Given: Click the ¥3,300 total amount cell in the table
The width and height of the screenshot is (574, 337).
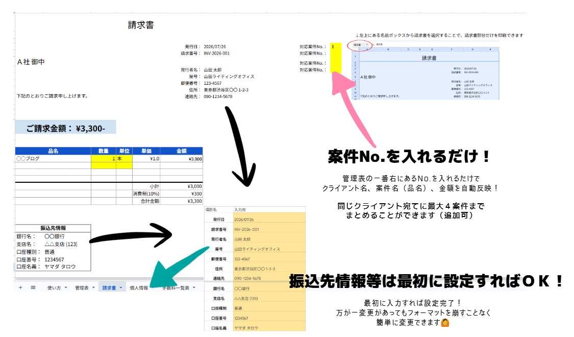Looking at the screenshot, I should (x=181, y=201).
